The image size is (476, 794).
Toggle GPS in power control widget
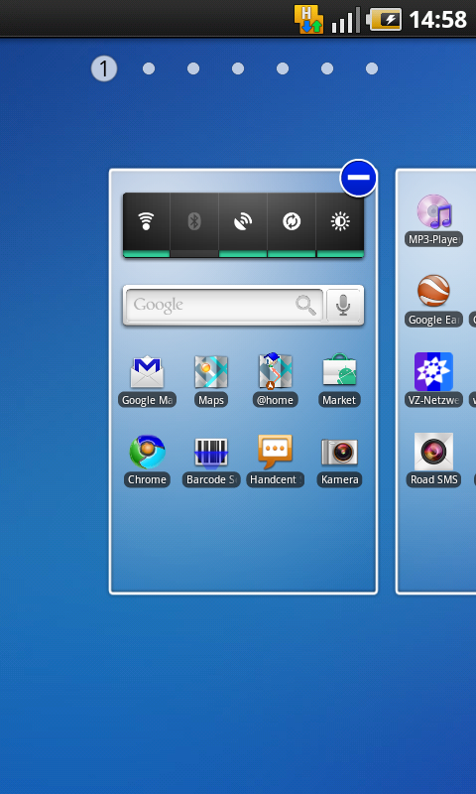tap(243, 225)
